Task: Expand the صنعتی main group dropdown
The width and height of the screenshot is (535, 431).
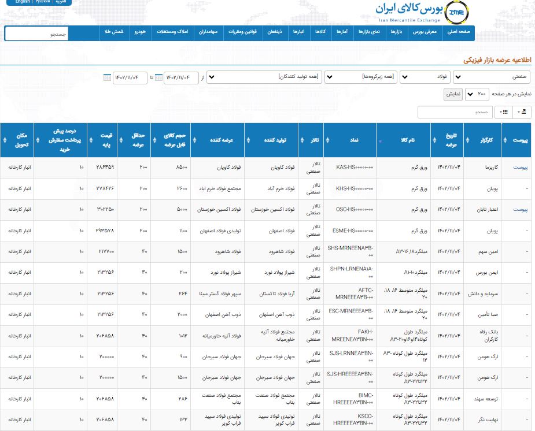Action: tap(492, 77)
